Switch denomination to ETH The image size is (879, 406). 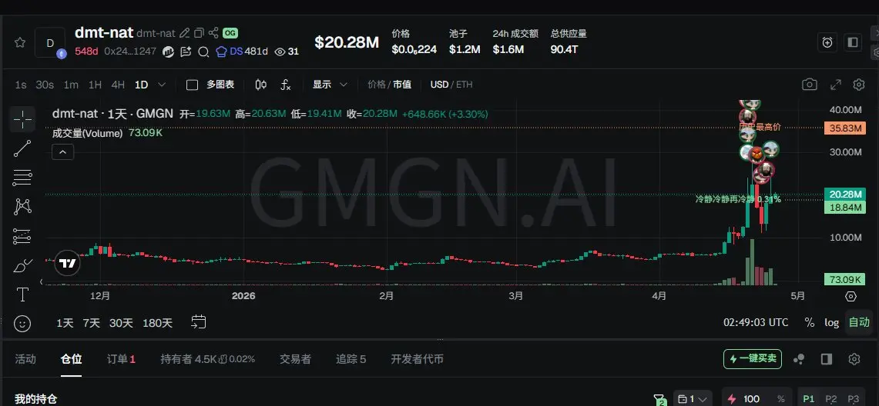465,85
